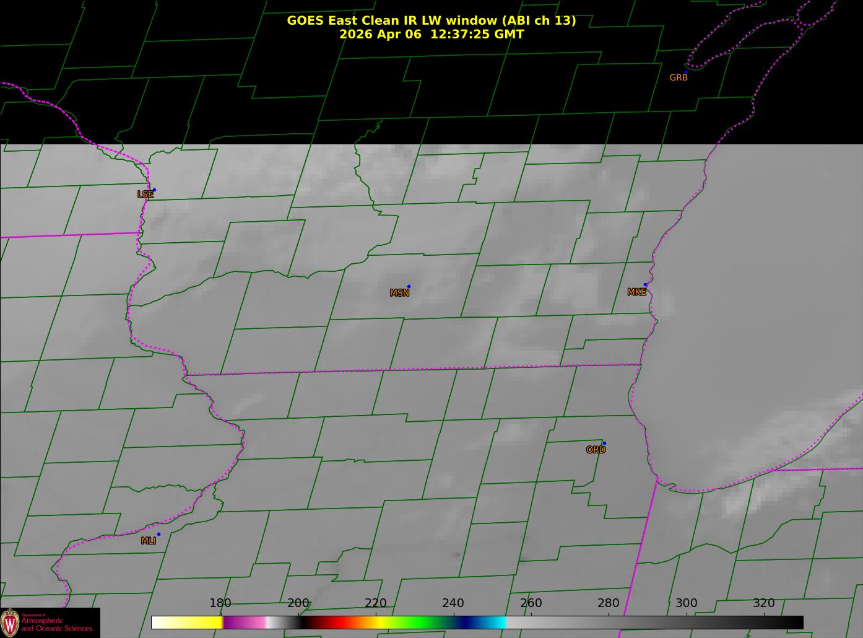Screen dimensions: 863x638
Task: Click the 220 colorbar tick label
Action: tap(375, 603)
